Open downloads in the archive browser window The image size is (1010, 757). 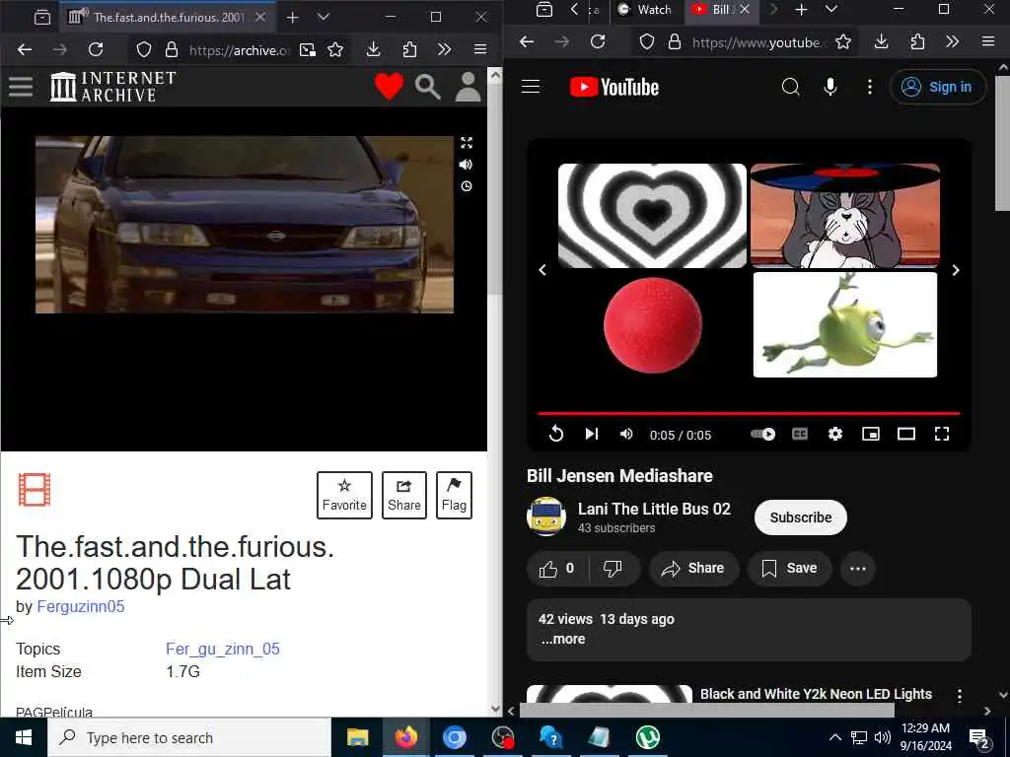[x=374, y=49]
